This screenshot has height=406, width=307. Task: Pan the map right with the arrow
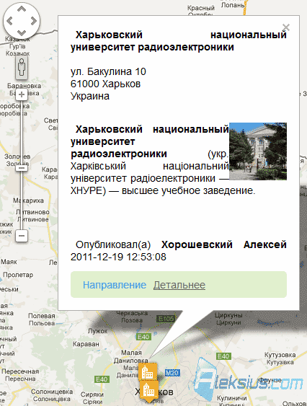pyautogui.click(x=34, y=21)
